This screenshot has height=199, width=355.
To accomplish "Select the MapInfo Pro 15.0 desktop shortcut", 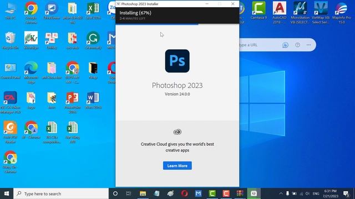I will point(342,12).
